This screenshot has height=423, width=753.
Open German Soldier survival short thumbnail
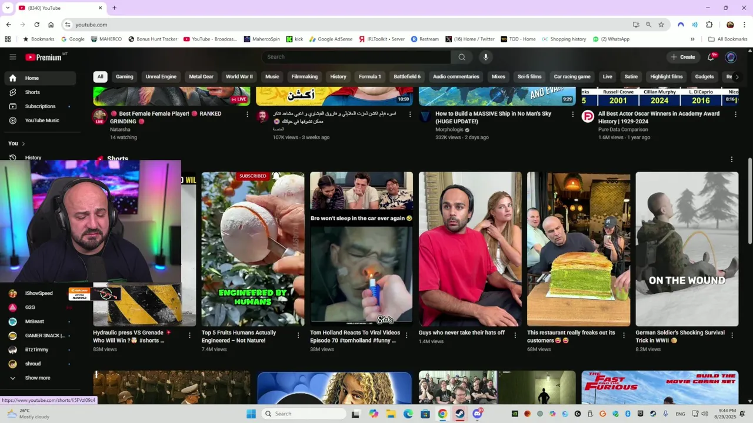pyautogui.click(x=687, y=249)
